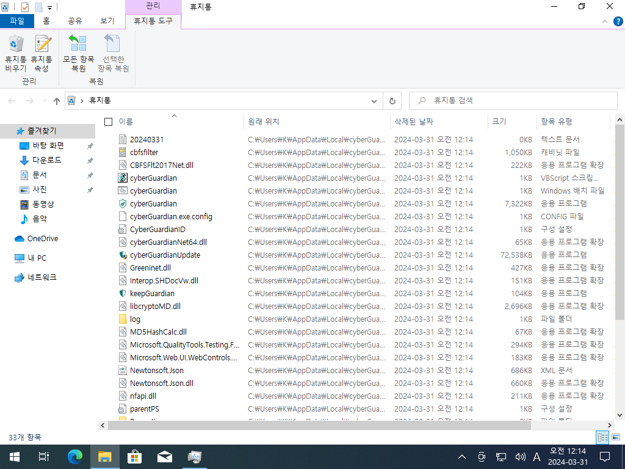Screen dimensions: 625x469
Task: Open the Help question mark icon
Action: 618,21
